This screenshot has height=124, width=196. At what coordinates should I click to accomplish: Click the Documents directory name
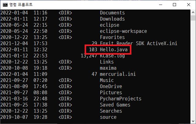[x=112, y=13]
